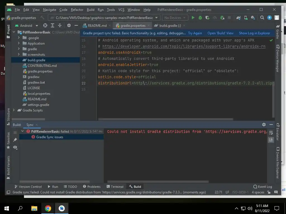The image size is (286, 214).
Task: Hide the Build tool window
Action: 271,125
